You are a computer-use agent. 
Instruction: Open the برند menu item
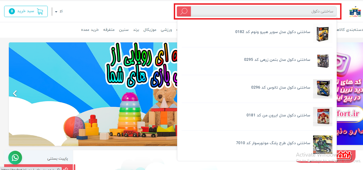136,30
